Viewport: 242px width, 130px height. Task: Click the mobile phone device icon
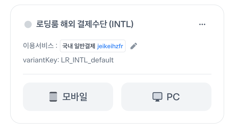[x=53, y=97]
